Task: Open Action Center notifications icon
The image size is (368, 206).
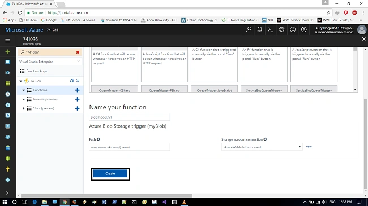Action: (x=359, y=202)
